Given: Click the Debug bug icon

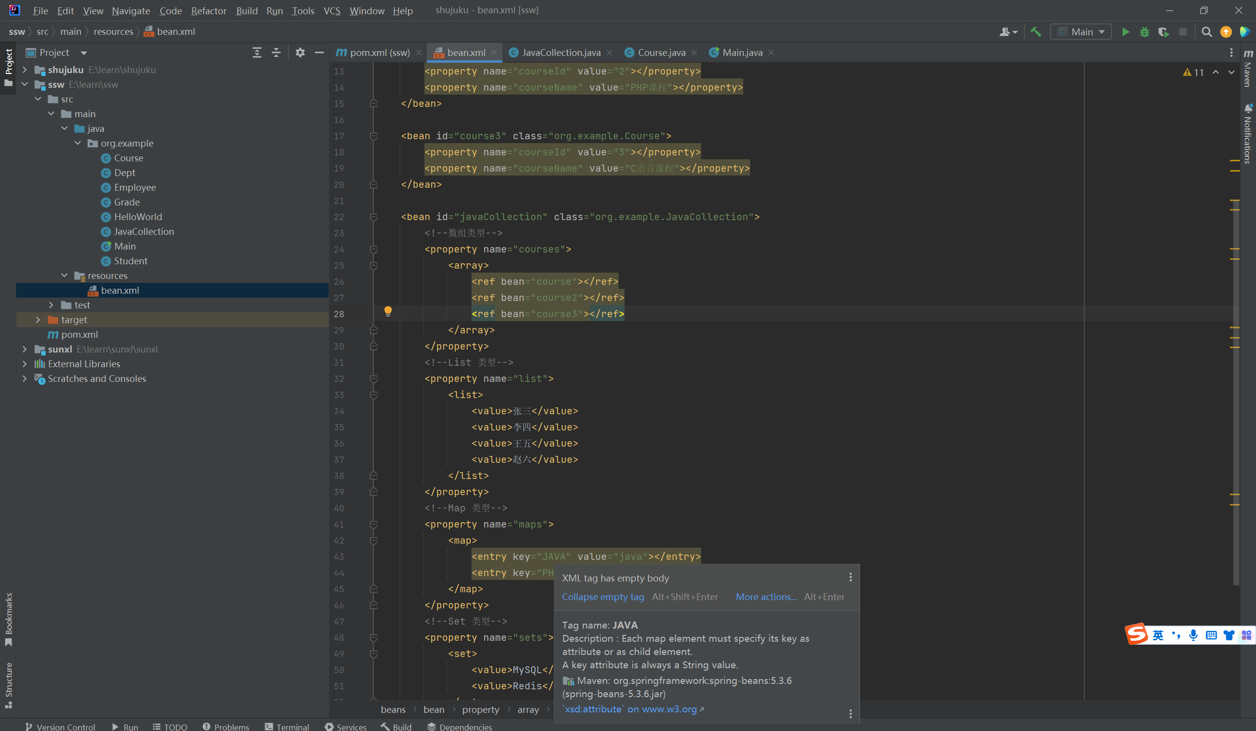Looking at the screenshot, I should (x=1144, y=32).
